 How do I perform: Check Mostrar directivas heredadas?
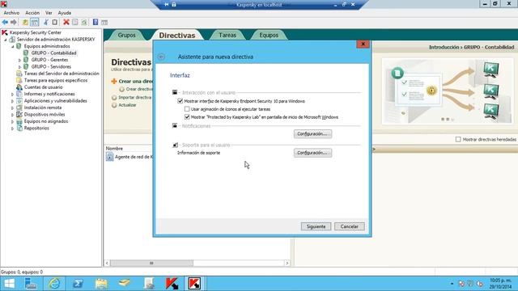pos(458,139)
